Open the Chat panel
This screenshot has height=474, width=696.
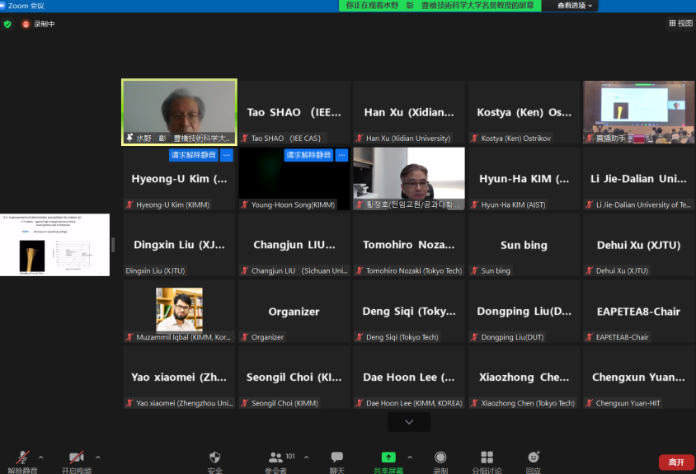(336, 458)
